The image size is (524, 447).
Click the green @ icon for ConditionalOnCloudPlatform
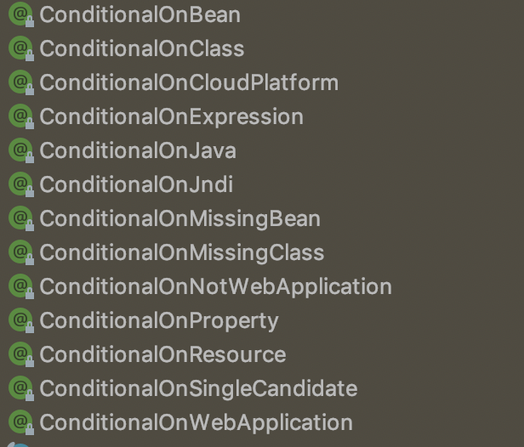pyautogui.click(x=19, y=82)
